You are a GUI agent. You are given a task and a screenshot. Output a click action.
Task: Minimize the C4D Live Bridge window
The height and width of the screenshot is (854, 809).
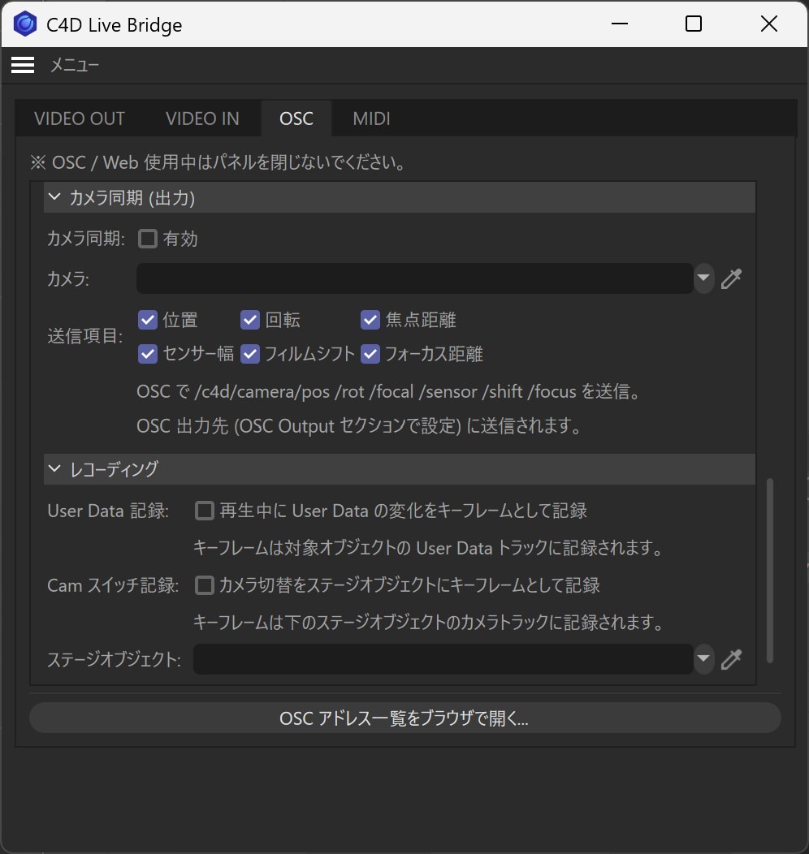click(620, 24)
